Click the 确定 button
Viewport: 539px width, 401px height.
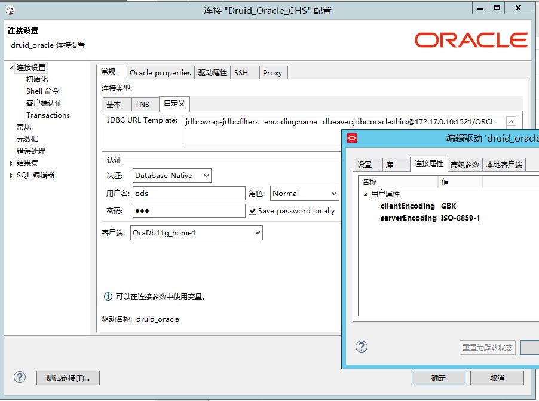pyautogui.click(x=438, y=378)
